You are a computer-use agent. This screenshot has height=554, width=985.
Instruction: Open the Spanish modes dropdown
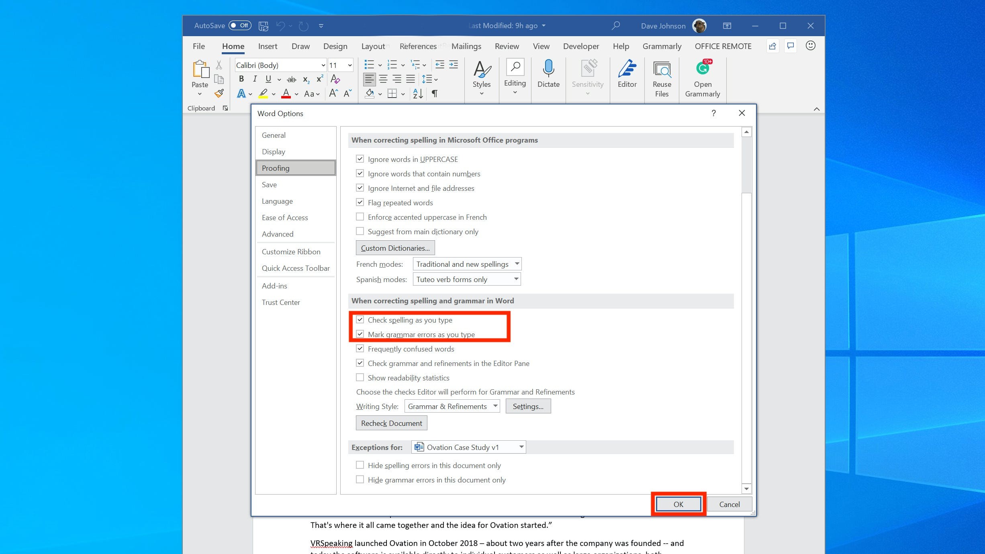516,279
